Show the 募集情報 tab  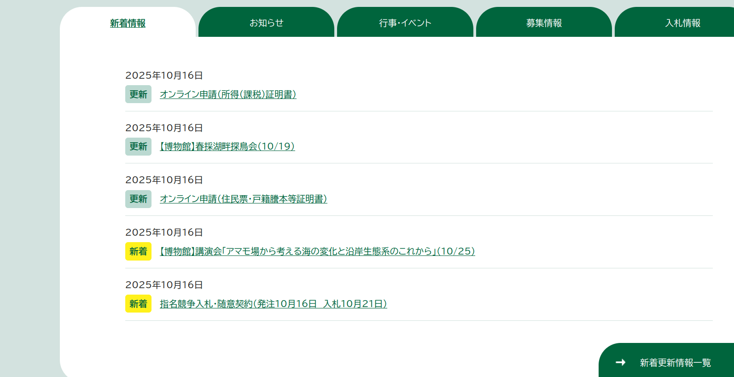[544, 23]
